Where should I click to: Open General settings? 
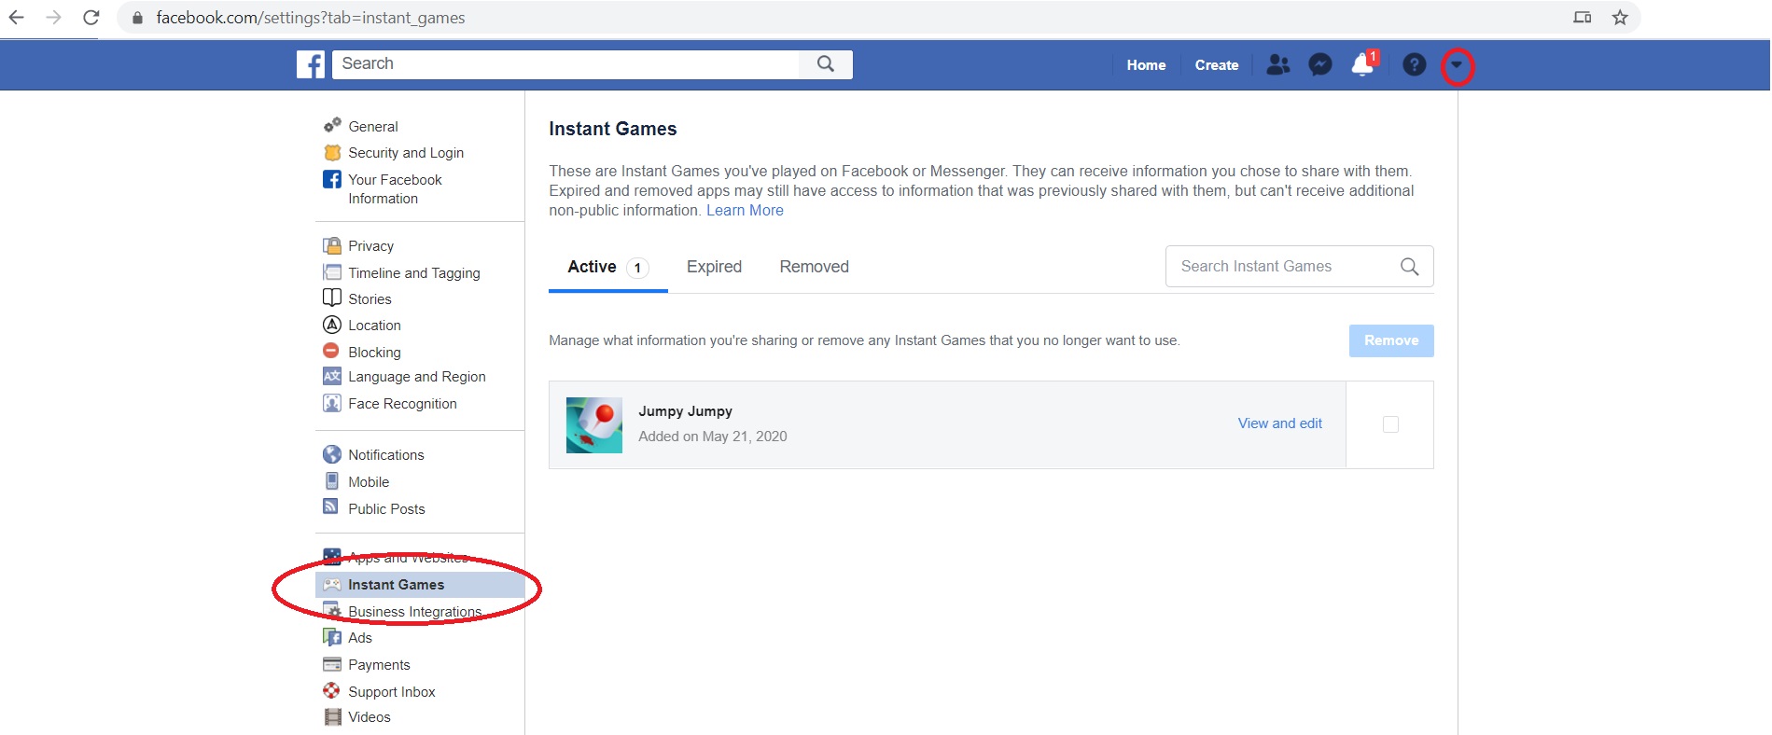(373, 126)
